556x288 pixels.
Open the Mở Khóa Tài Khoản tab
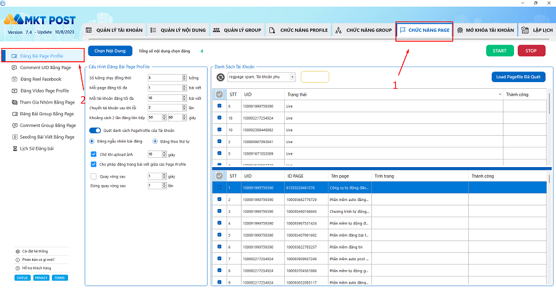tap(486, 30)
